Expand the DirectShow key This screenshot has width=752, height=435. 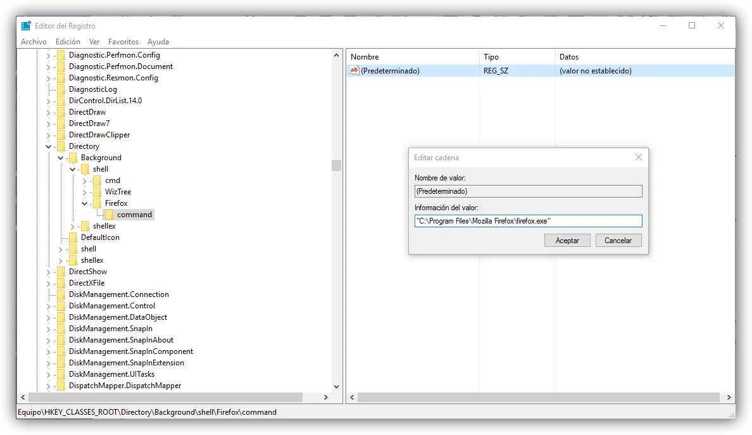click(49, 272)
